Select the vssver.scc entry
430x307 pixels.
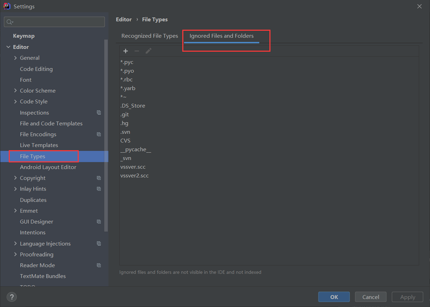click(x=133, y=167)
